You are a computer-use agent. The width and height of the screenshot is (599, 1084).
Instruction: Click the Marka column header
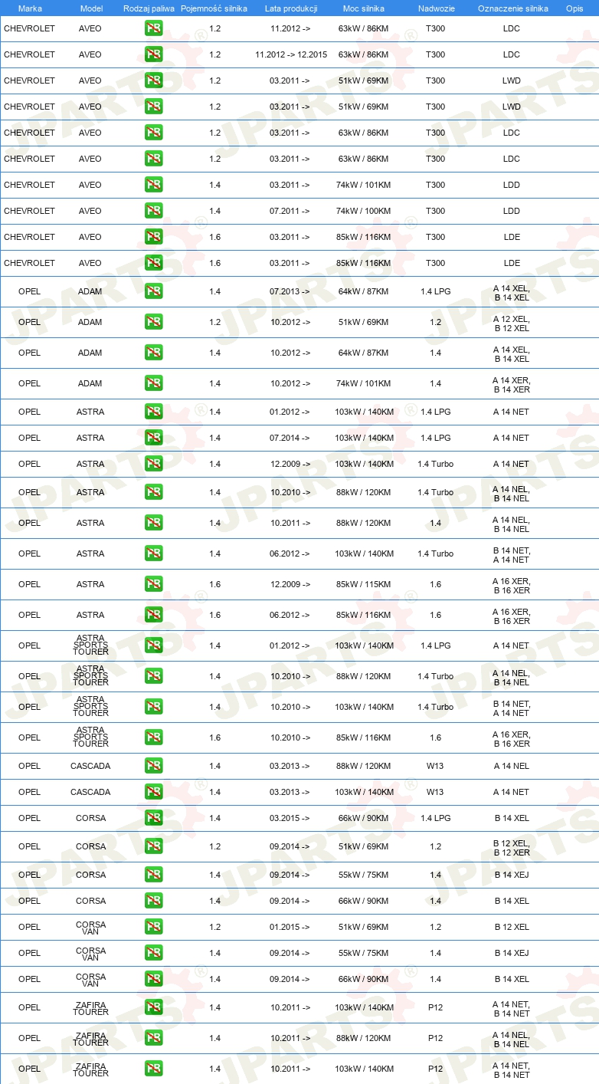tap(30, 8)
